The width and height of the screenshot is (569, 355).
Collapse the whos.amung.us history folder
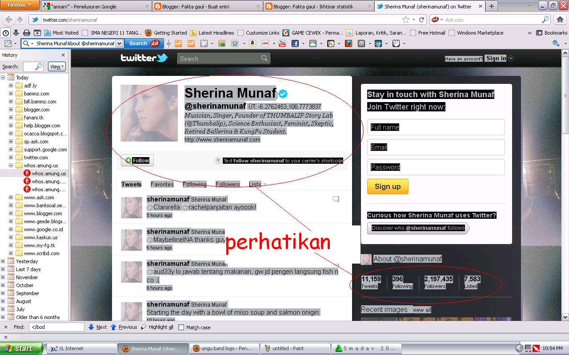point(11,166)
